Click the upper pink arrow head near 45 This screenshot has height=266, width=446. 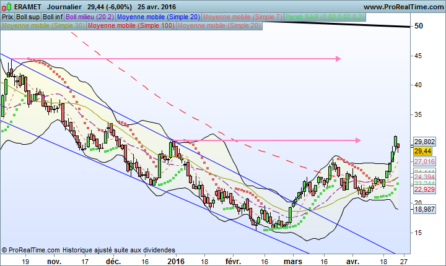coord(338,59)
